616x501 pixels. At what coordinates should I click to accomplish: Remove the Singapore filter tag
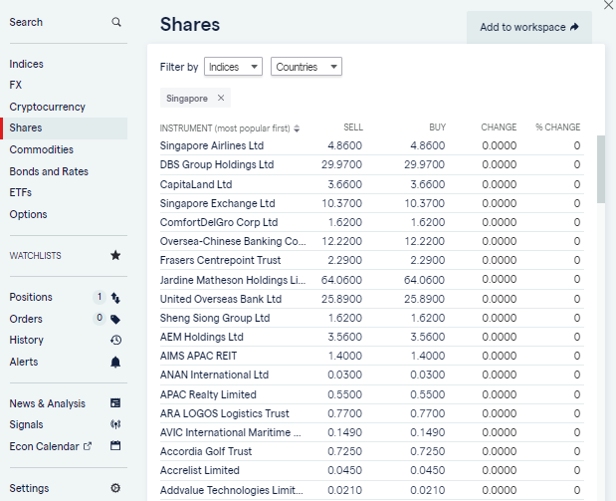[x=221, y=98]
